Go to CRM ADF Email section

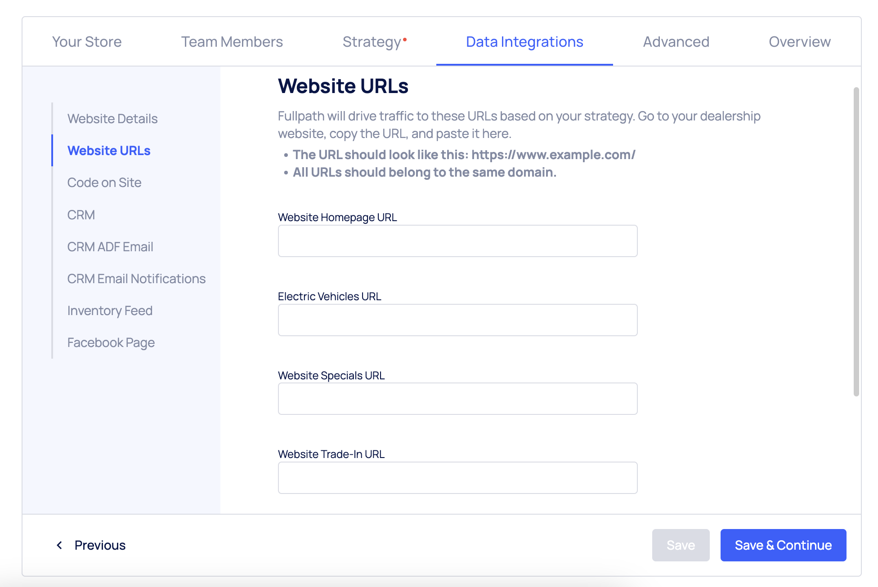(110, 247)
